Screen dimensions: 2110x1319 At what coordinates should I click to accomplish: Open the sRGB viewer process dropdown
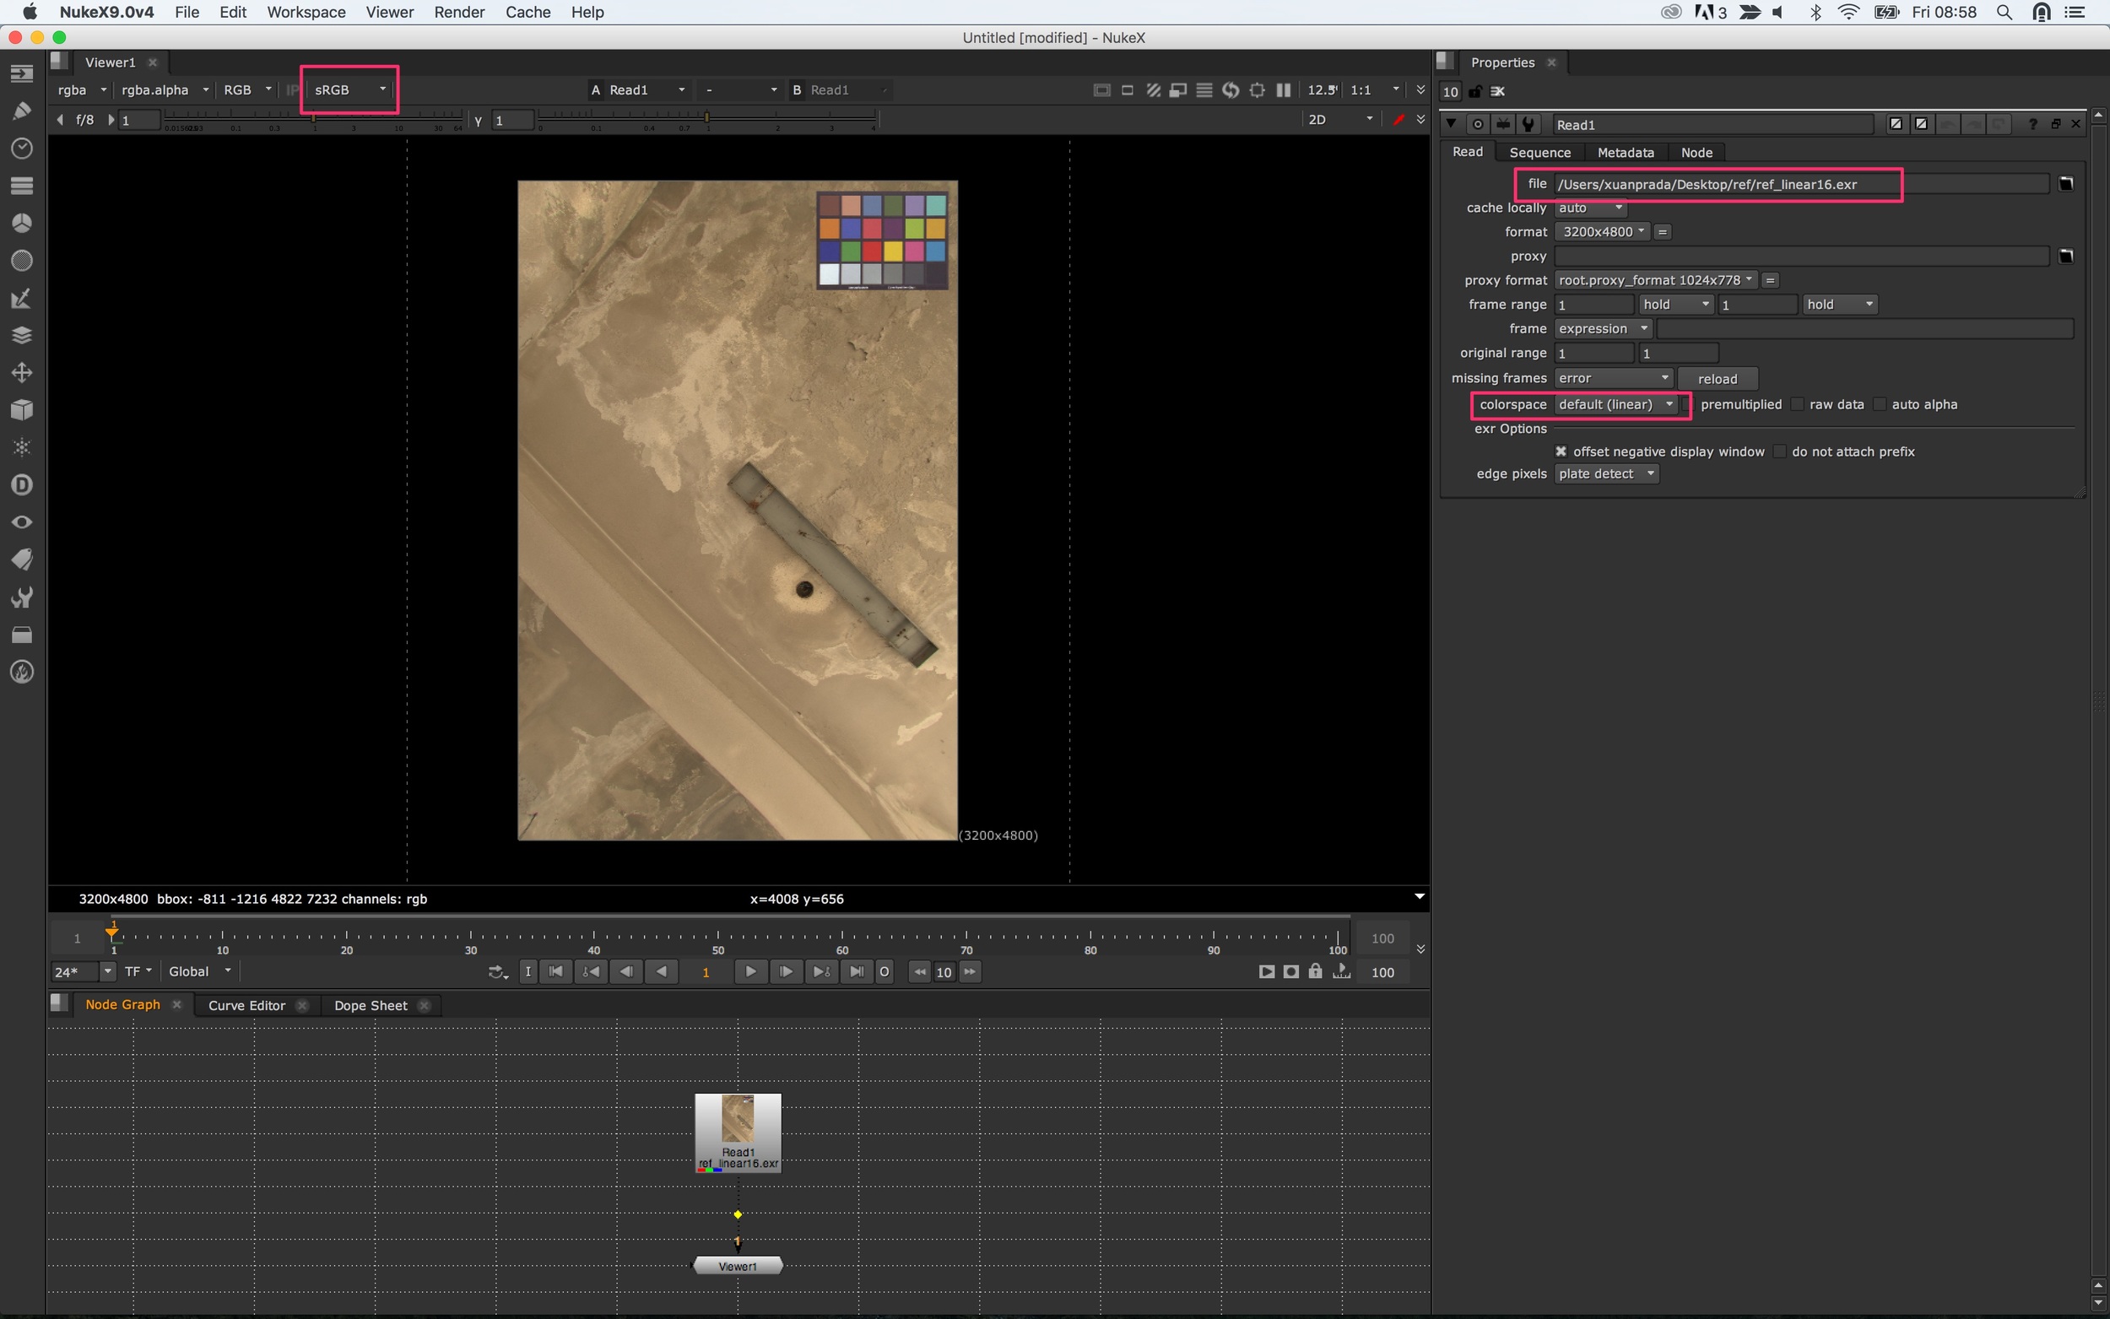(x=349, y=89)
